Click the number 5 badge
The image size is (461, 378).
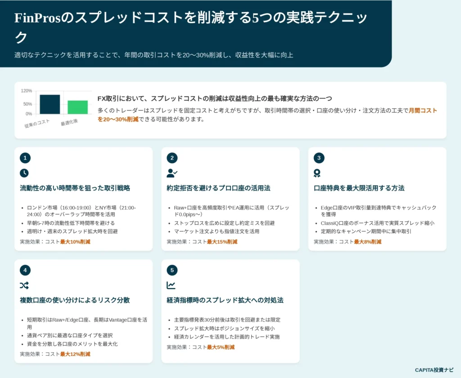[172, 270]
